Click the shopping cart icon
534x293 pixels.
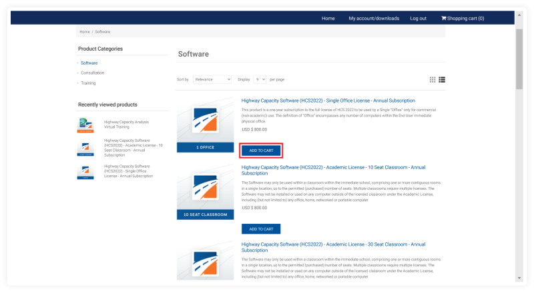pyautogui.click(x=443, y=18)
